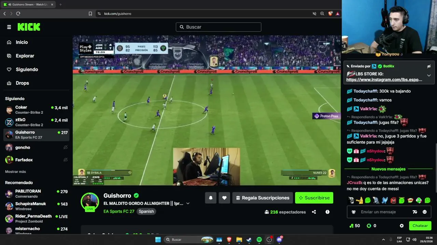Share the stream via share icon
Viewport: 437px width, 245px height.
click(314, 212)
